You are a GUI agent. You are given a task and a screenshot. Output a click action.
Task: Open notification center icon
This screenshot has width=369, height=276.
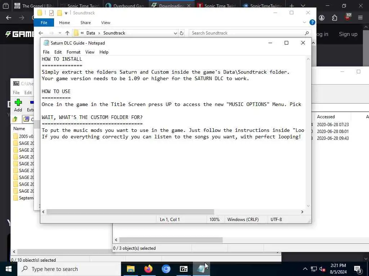click(x=358, y=269)
